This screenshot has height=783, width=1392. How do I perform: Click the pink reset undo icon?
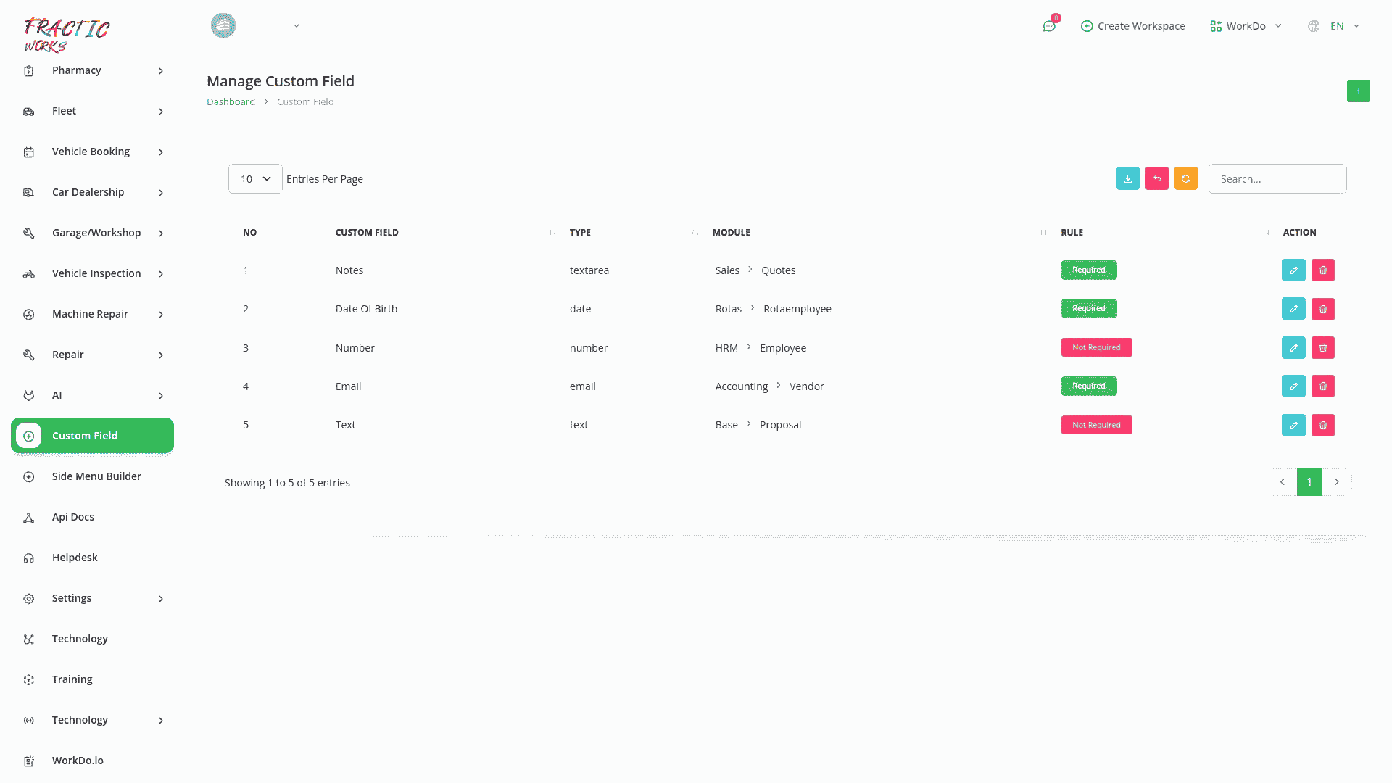pyautogui.click(x=1156, y=179)
